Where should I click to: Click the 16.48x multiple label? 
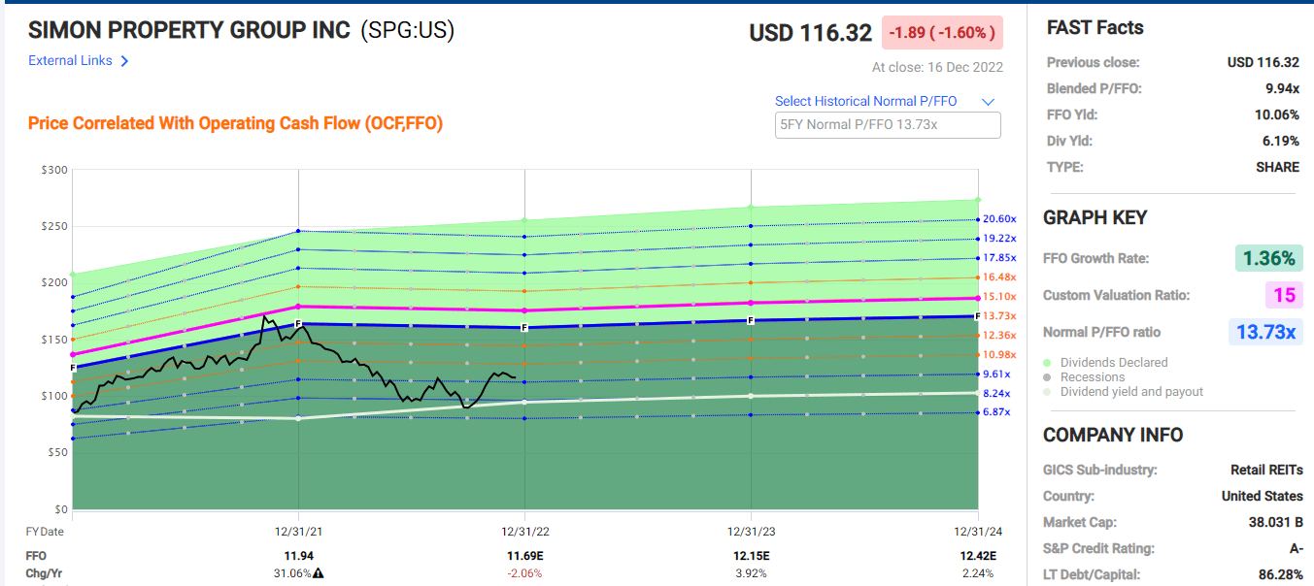click(x=999, y=277)
